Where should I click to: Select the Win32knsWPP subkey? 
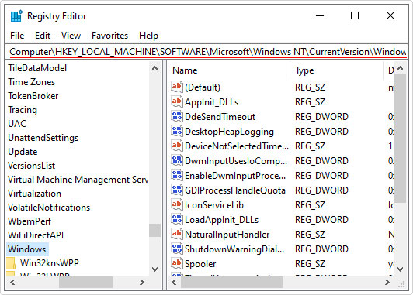[50, 263]
